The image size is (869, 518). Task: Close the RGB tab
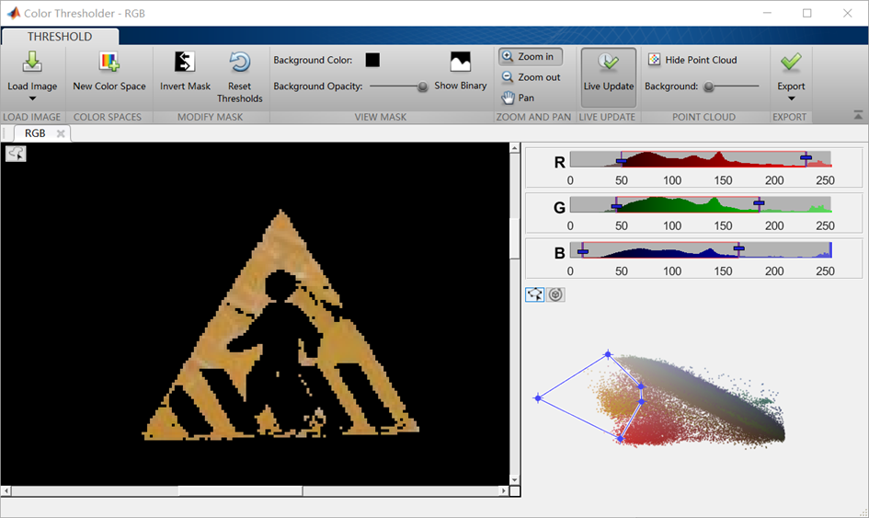[61, 133]
